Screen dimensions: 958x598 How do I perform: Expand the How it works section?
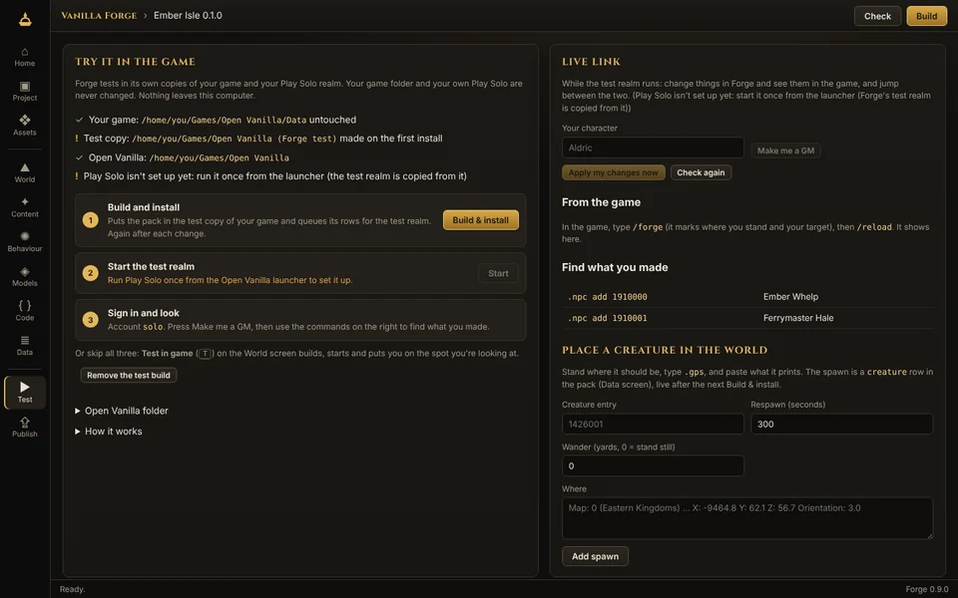tap(109, 432)
